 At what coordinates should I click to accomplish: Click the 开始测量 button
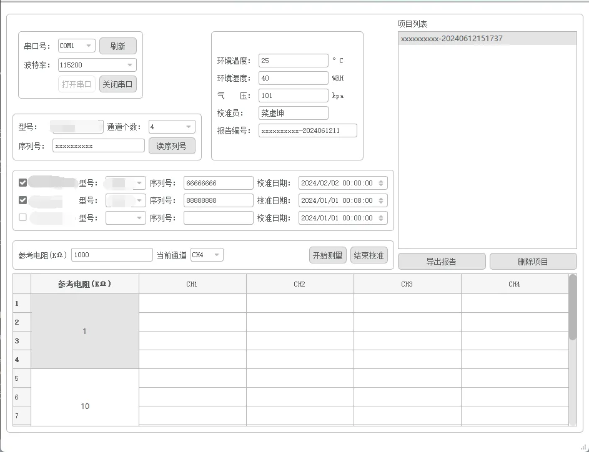(x=327, y=255)
